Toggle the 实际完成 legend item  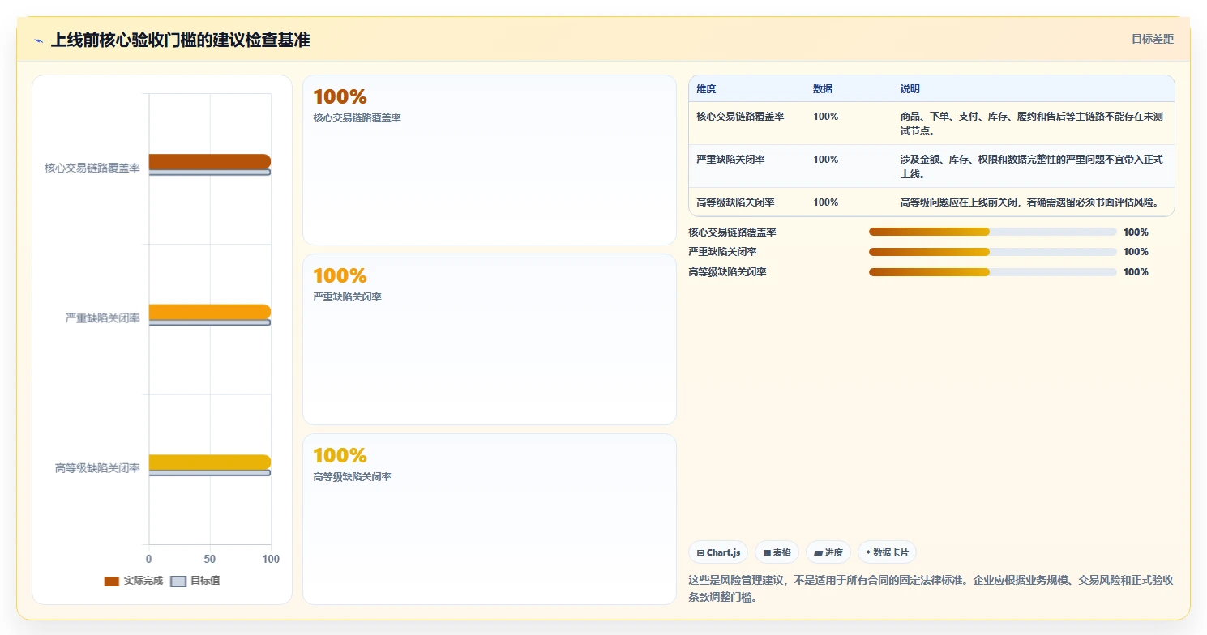coord(134,581)
